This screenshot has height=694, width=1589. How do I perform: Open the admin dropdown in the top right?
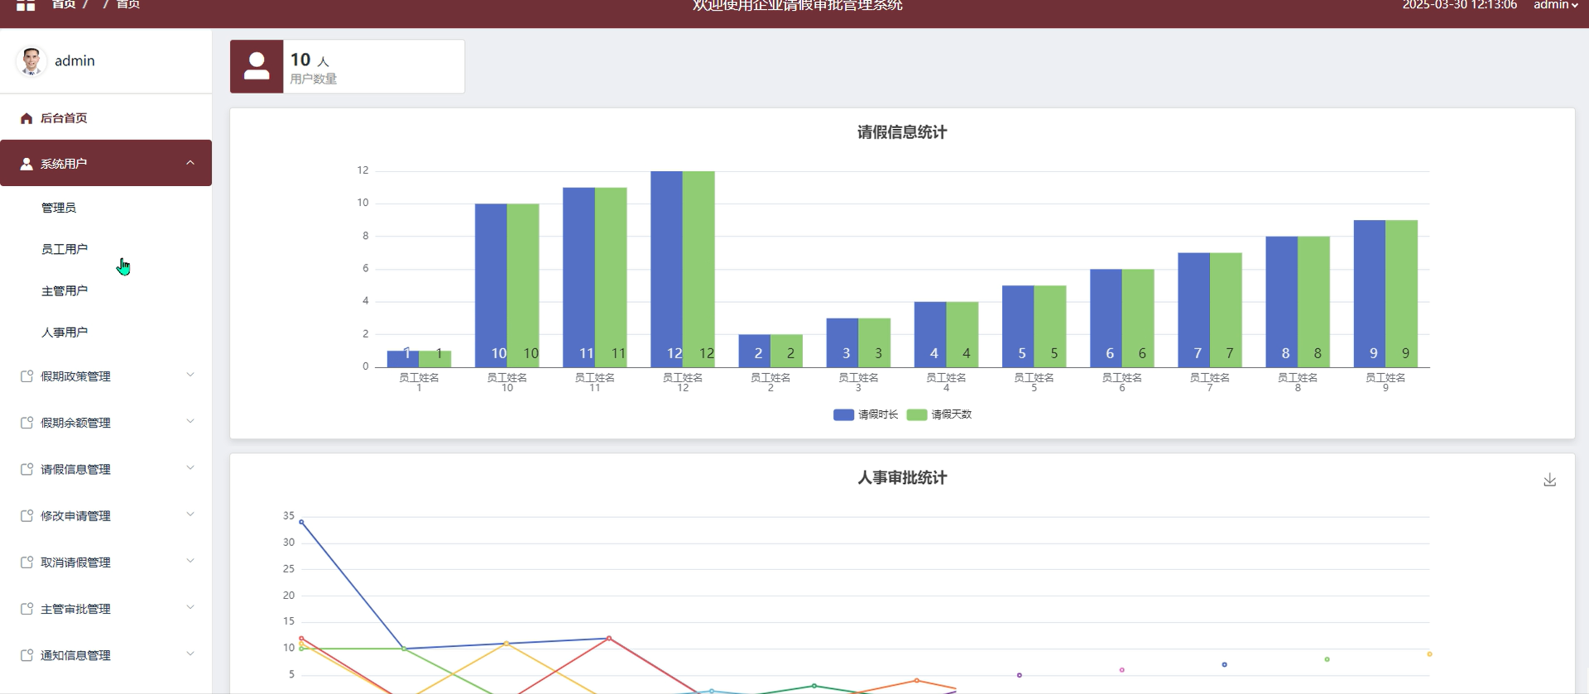tap(1555, 5)
